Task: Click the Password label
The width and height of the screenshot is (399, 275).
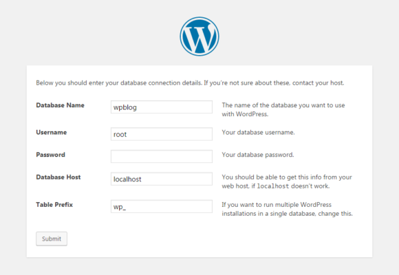Action: pos(51,155)
